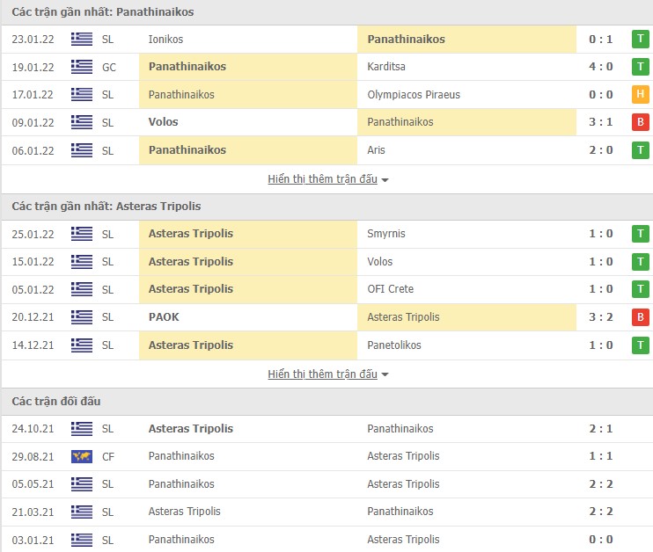Click green T badge for Panetolikos match
The height and width of the screenshot is (552, 653).
click(x=640, y=345)
